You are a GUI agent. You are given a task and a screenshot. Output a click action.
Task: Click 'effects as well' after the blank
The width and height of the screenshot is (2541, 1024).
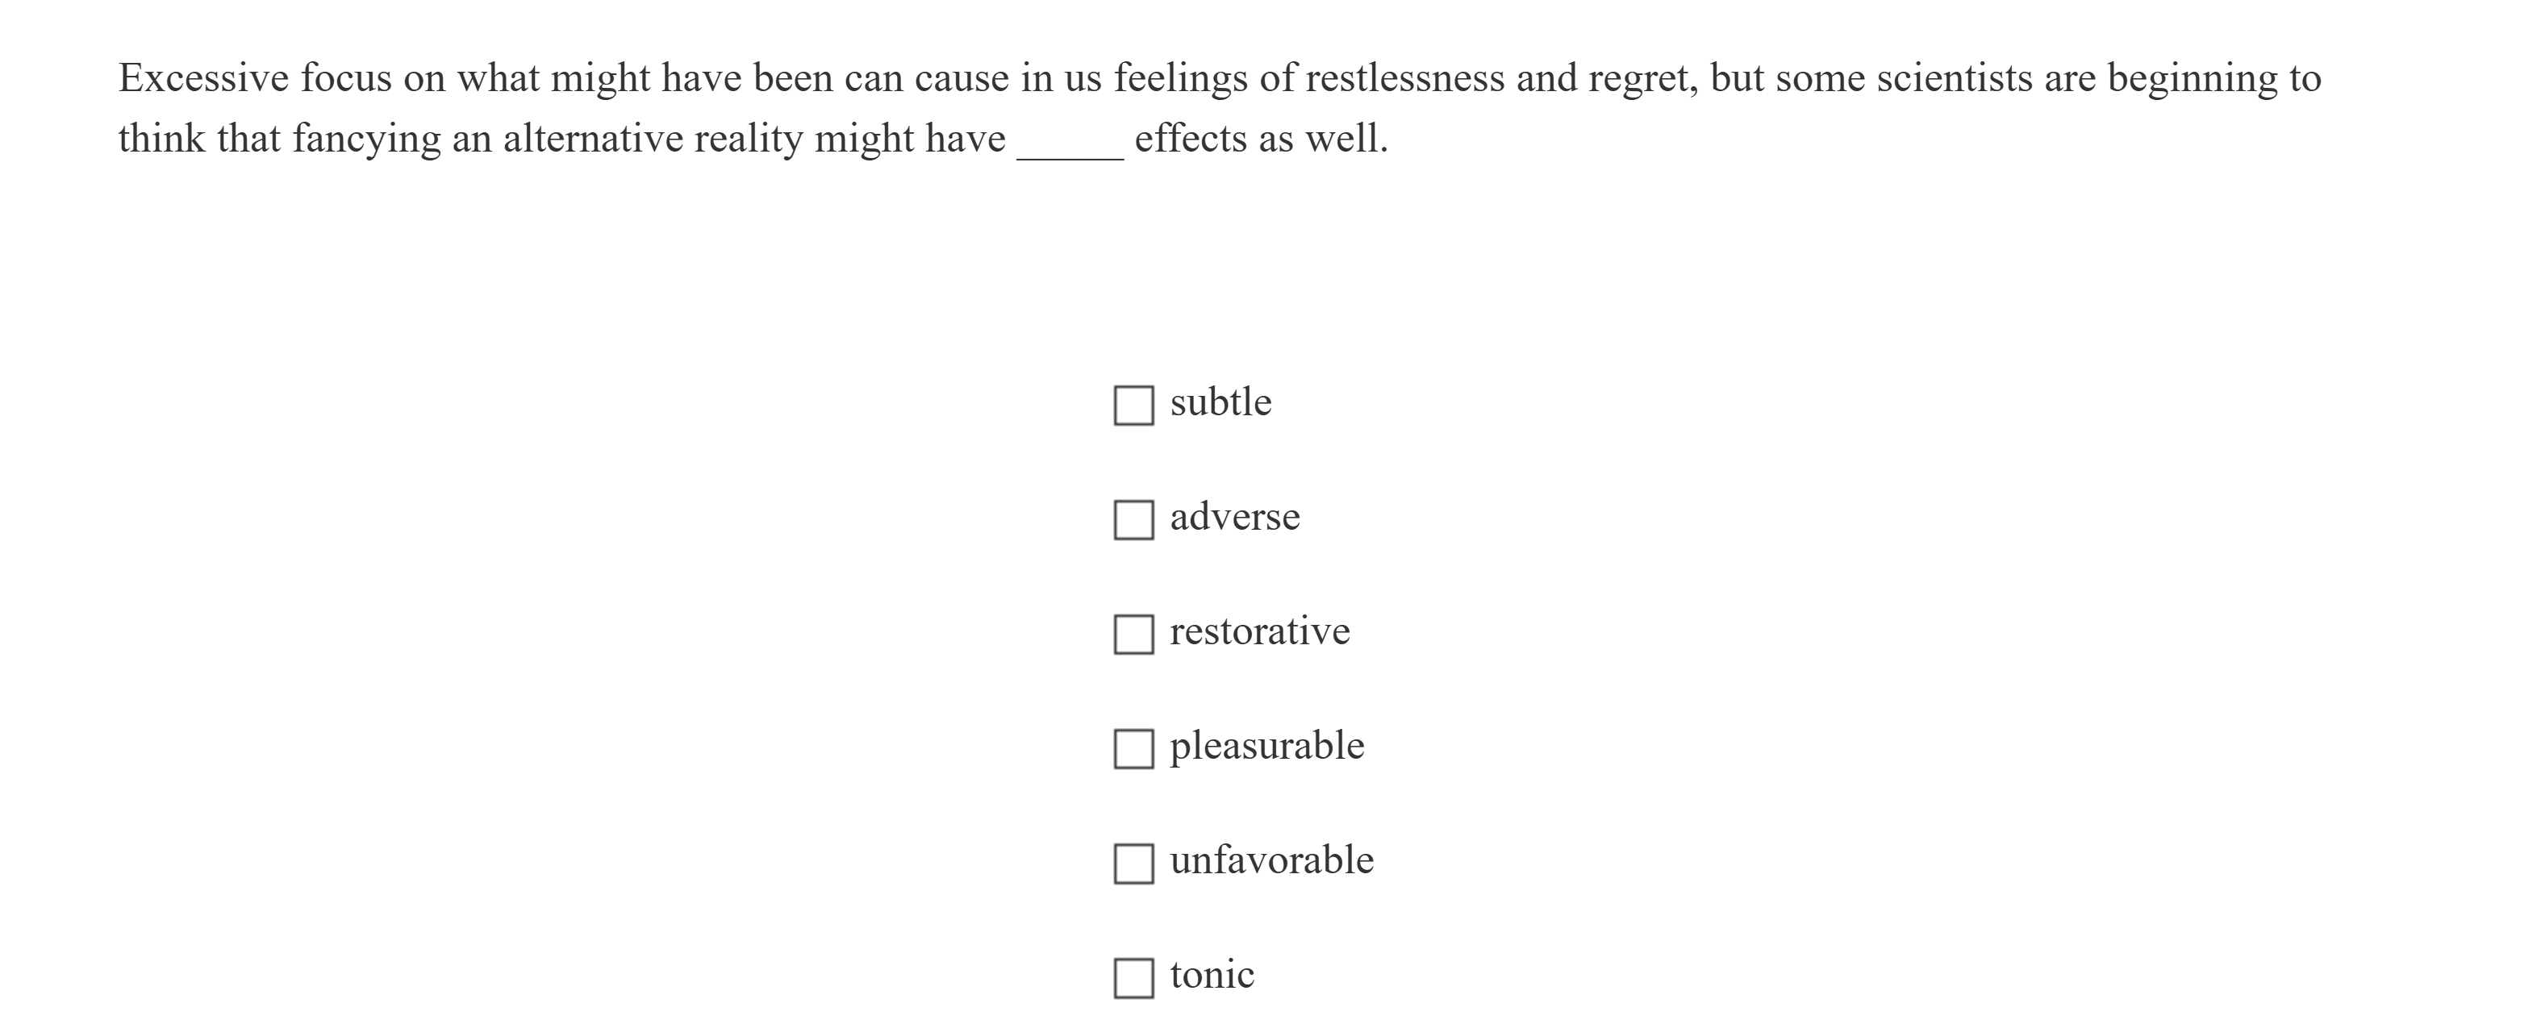(1261, 139)
